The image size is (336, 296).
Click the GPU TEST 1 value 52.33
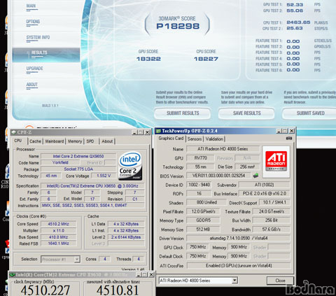(x=295, y=5)
